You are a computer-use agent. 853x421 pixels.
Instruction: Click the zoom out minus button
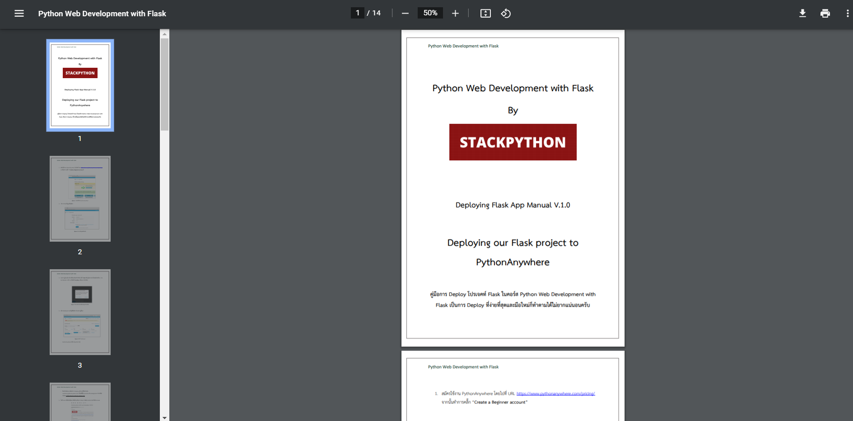(x=405, y=14)
